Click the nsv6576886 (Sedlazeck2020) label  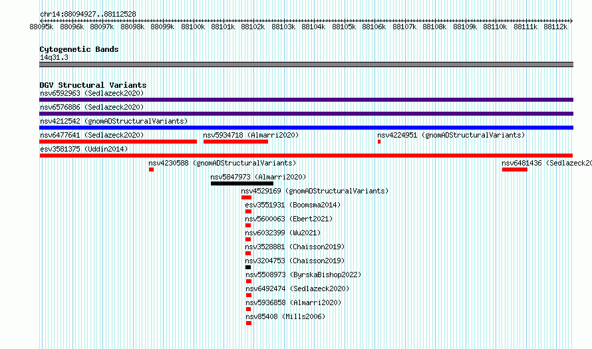click(x=92, y=107)
